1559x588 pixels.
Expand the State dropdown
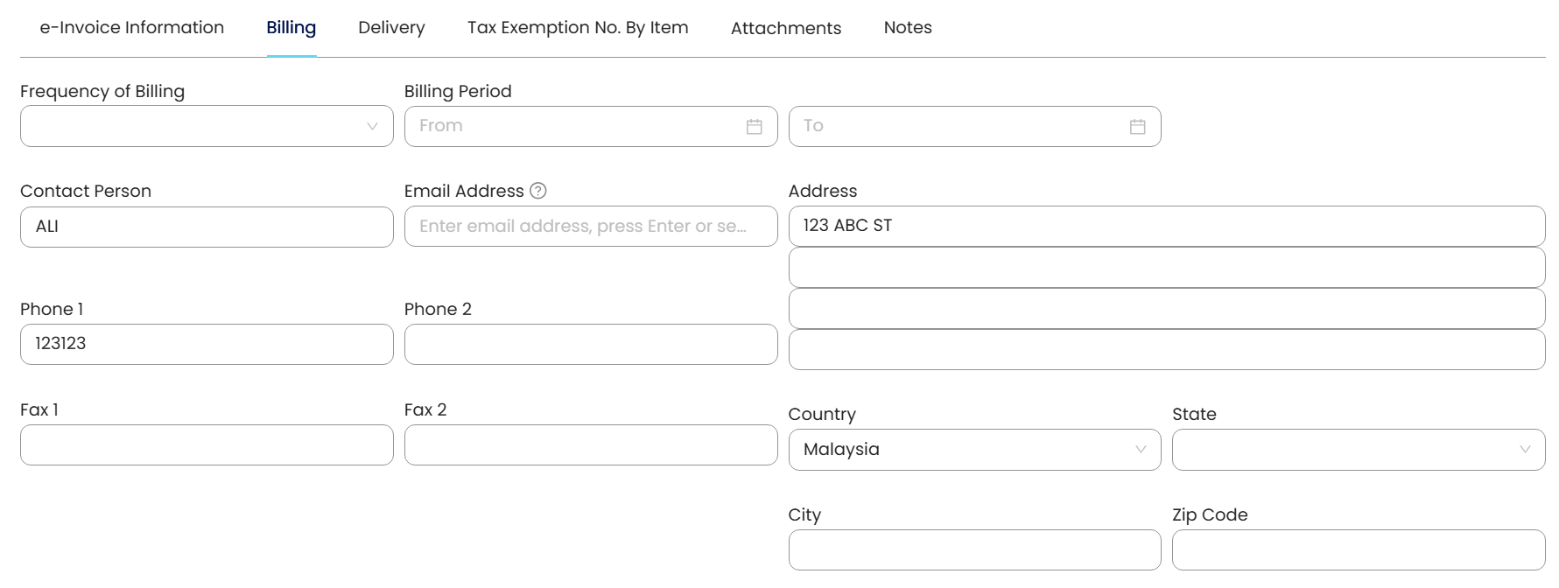[1358, 450]
